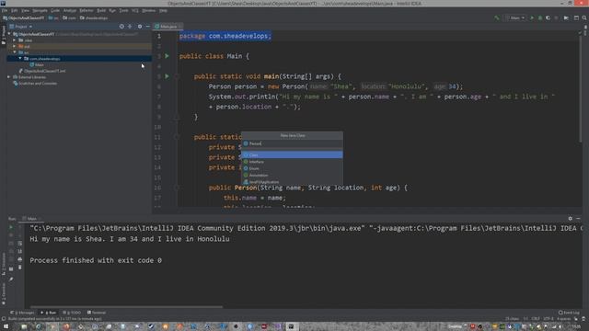Click sheadevelops in the breadcrumb bar
Viewport: 589px width, 331px height.
pos(94,17)
